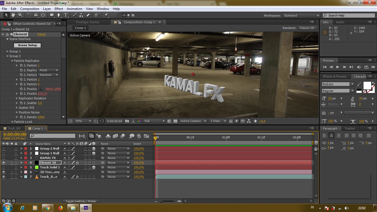Open the Workspace Standard dropdown
The height and width of the screenshot is (212, 377).
tap(301, 15)
